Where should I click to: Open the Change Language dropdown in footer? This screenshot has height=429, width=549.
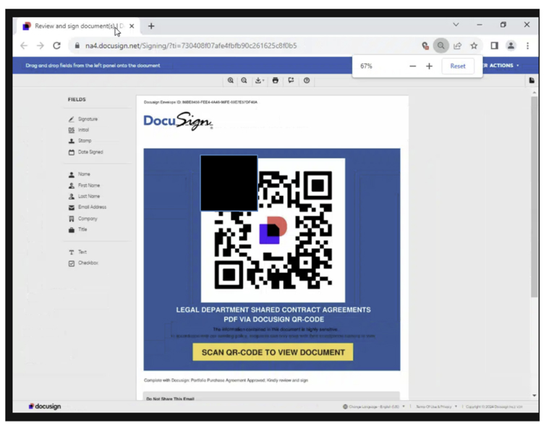point(373,407)
